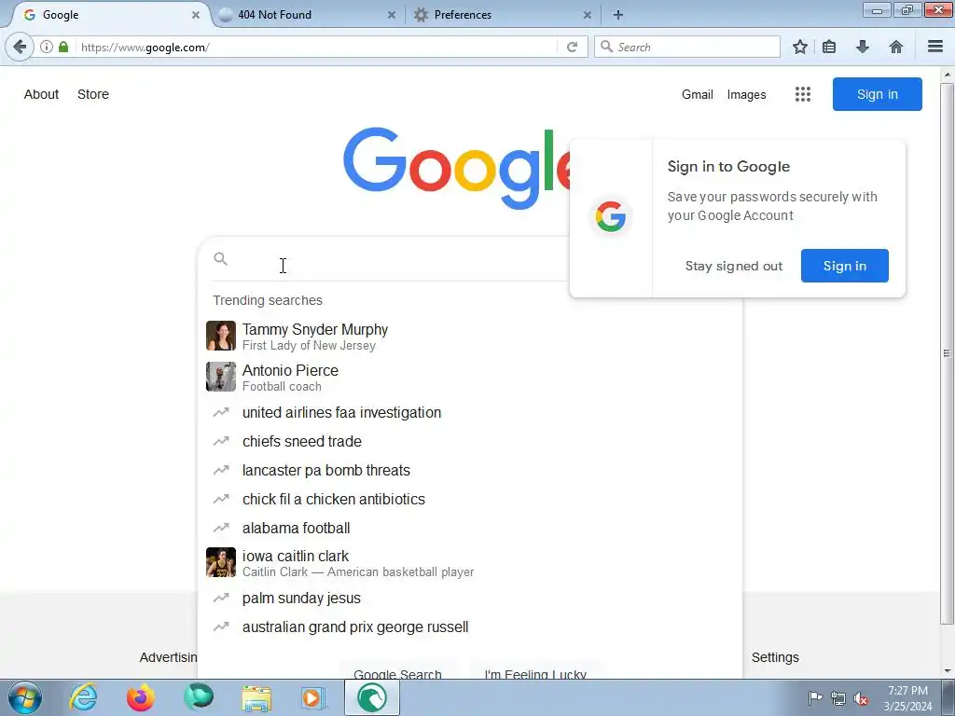The height and width of the screenshot is (716, 955).
Task: Click the URL address bar
Action: (x=315, y=47)
